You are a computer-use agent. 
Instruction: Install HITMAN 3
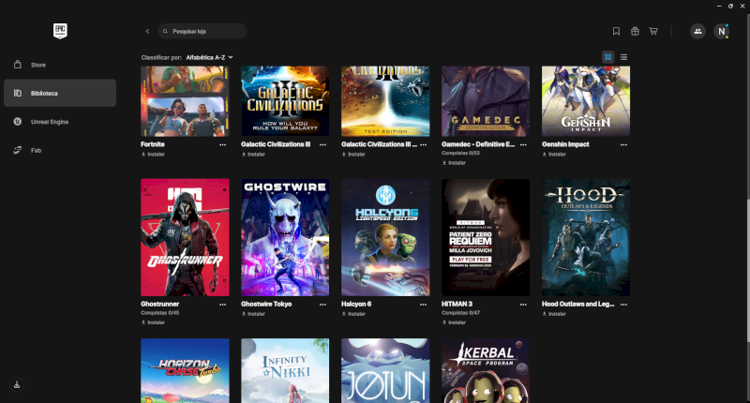[x=454, y=322]
